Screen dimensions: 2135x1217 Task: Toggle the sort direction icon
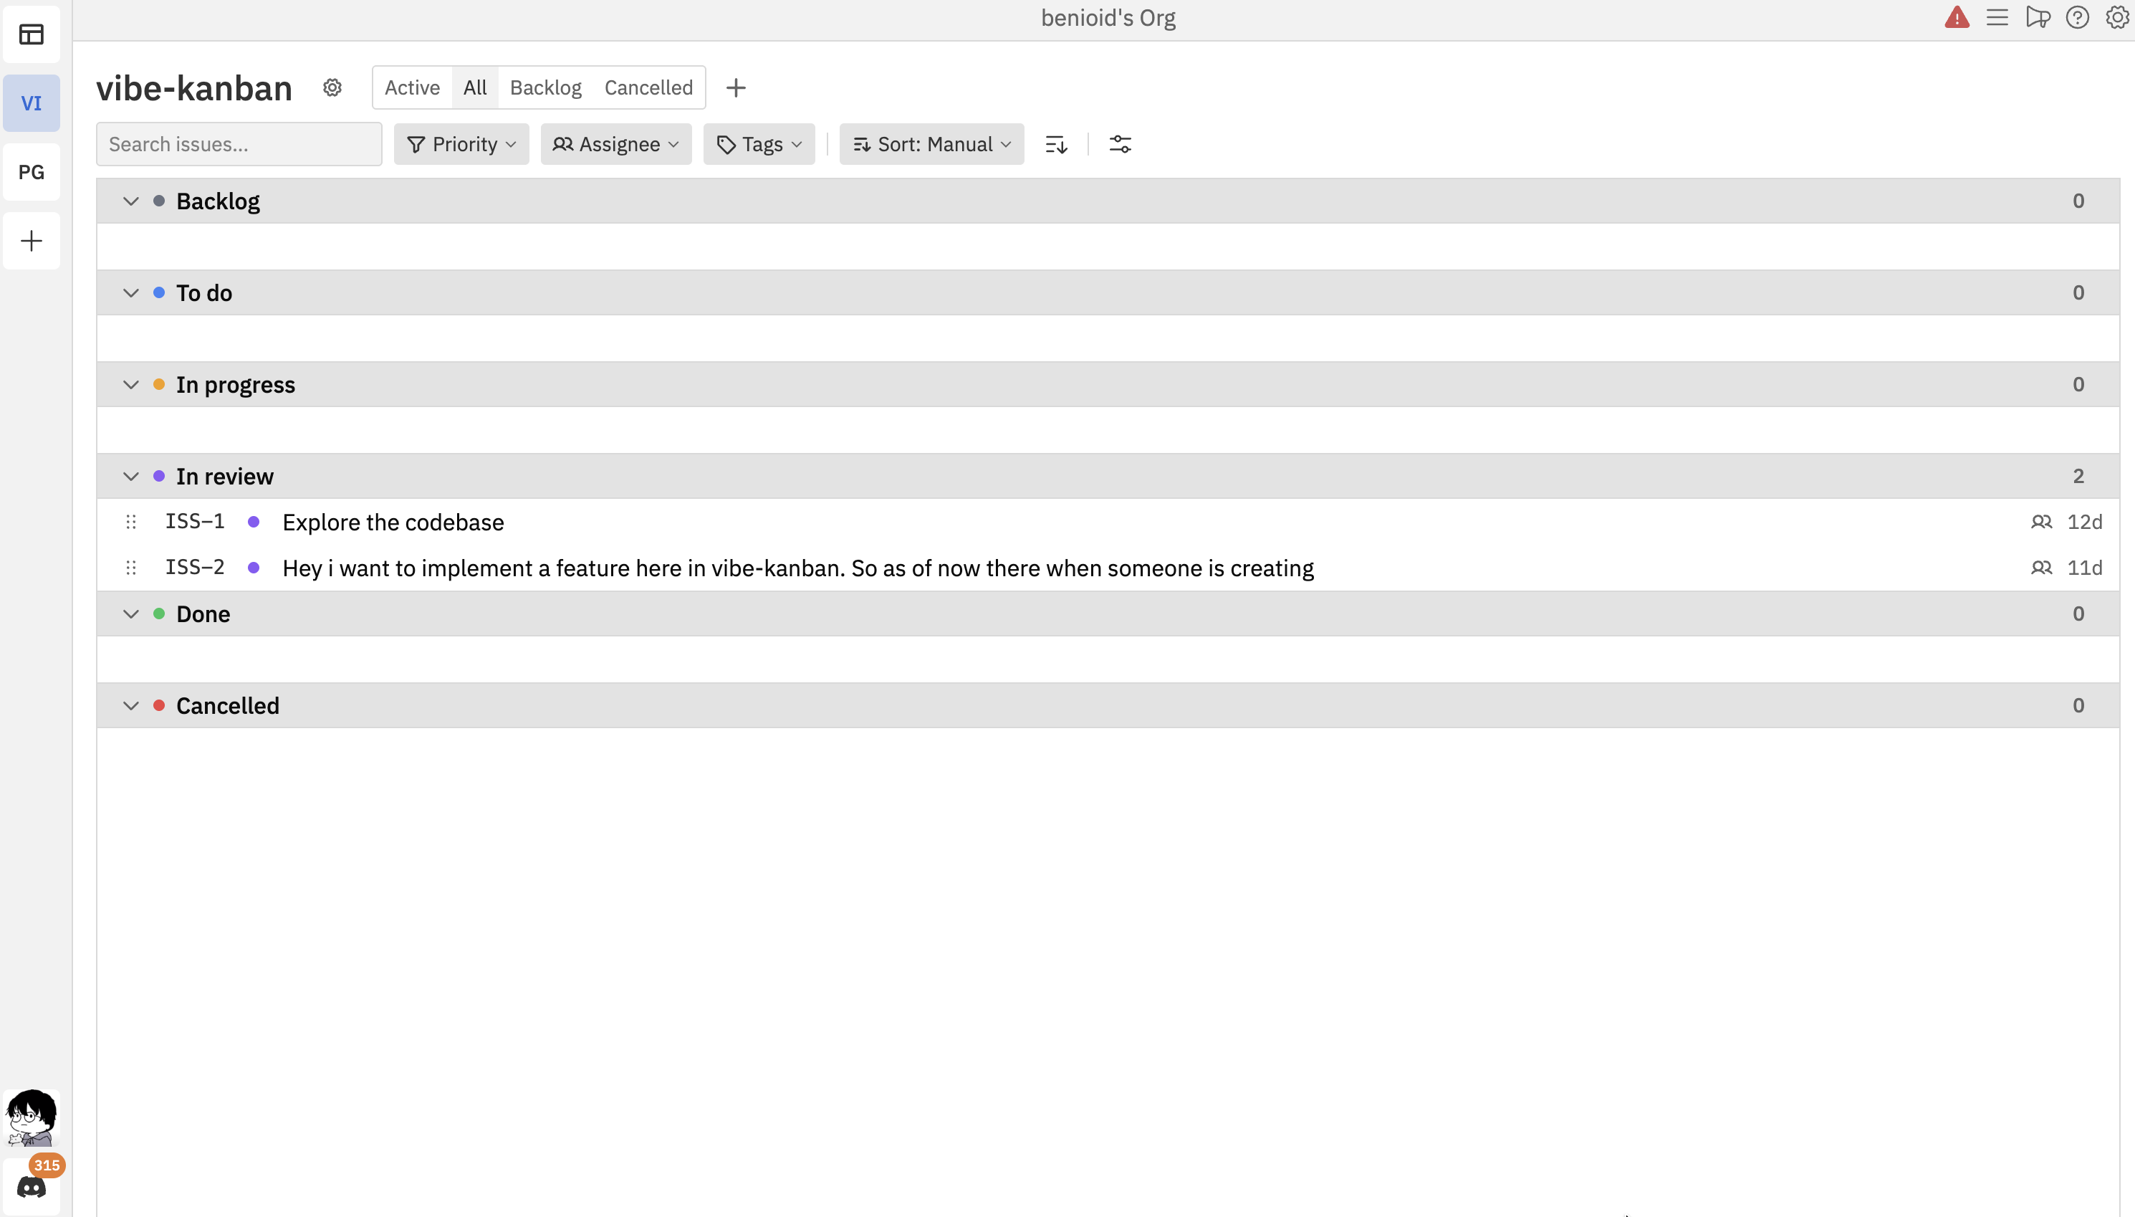pos(1055,144)
